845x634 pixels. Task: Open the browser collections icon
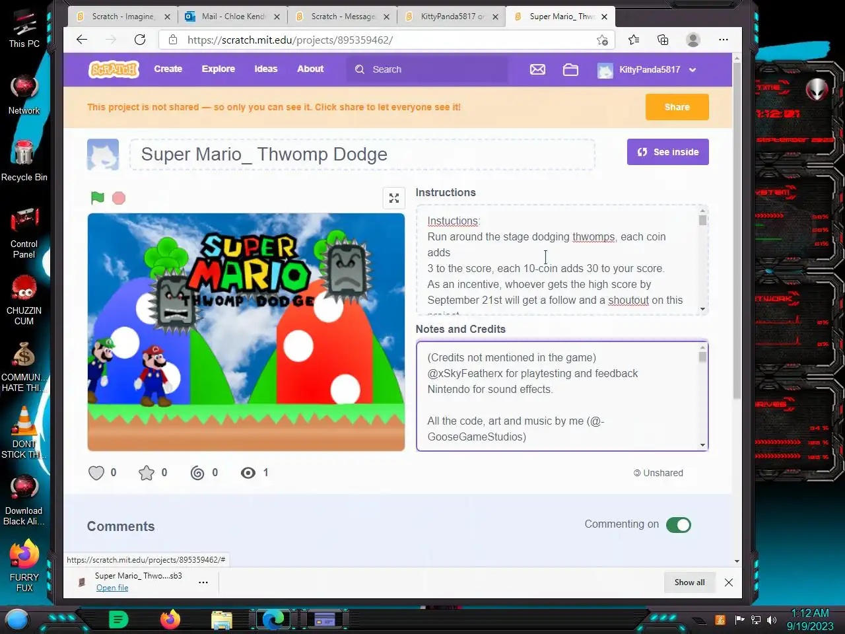[663, 40]
